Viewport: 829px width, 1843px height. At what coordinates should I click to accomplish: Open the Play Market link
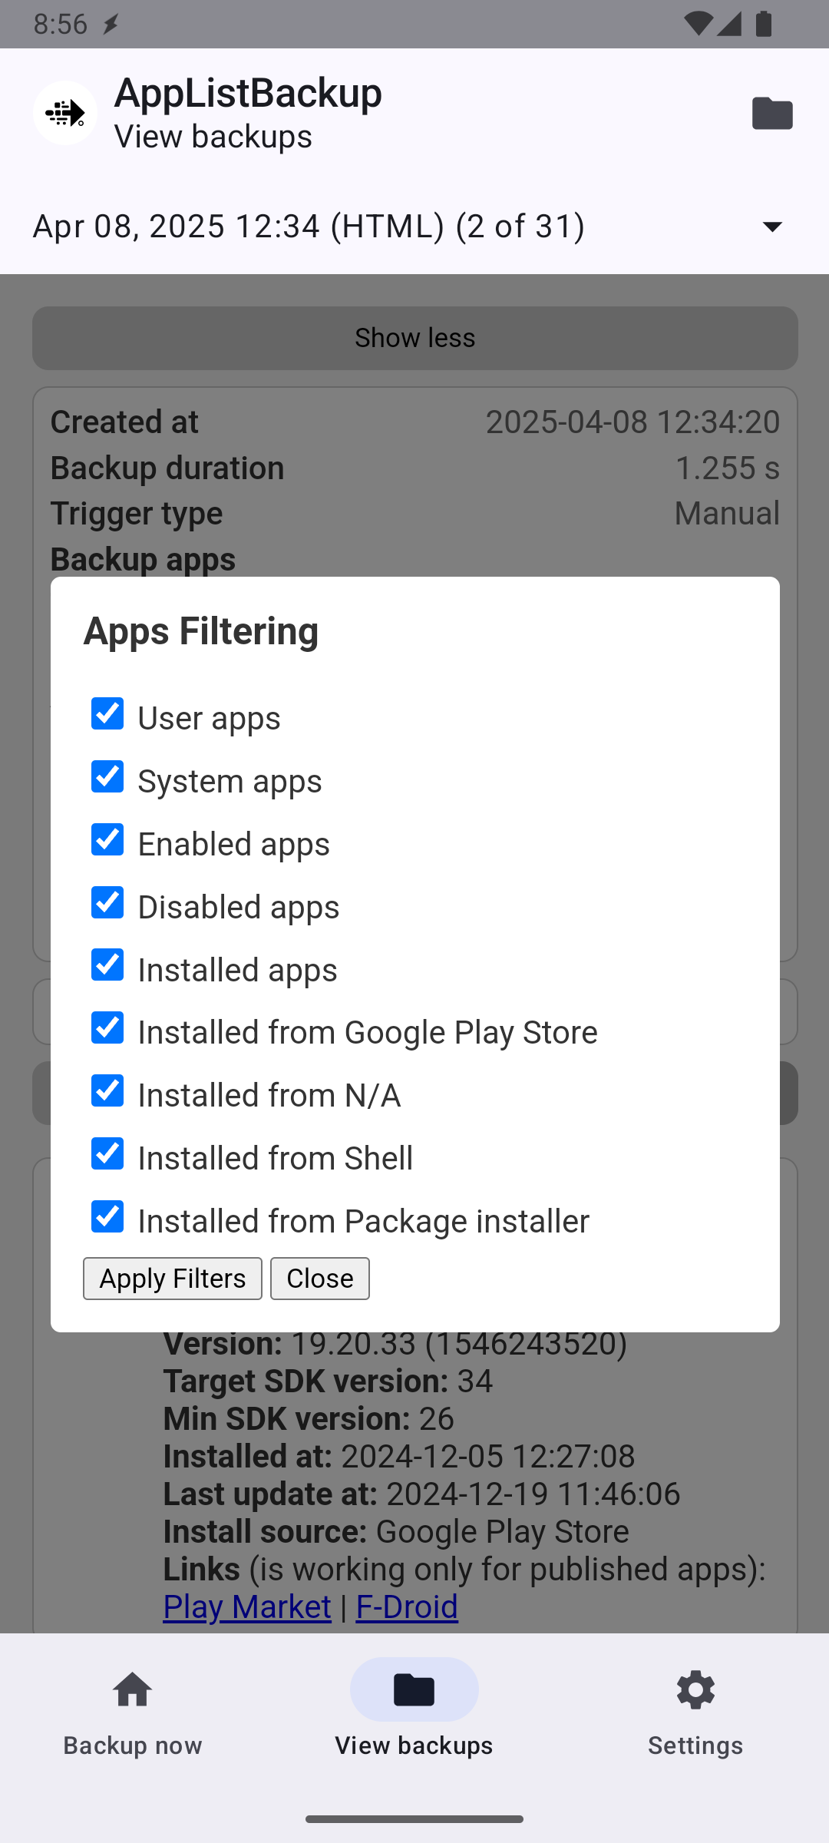click(247, 1607)
